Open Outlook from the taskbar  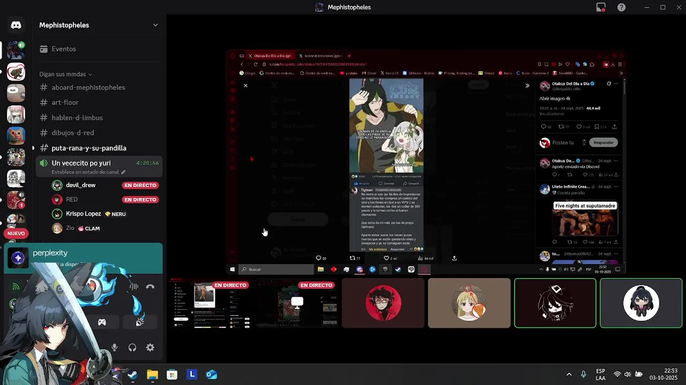212,374
